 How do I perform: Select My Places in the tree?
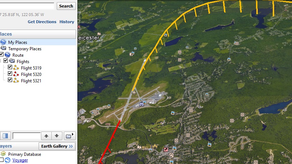(x=17, y=42)
